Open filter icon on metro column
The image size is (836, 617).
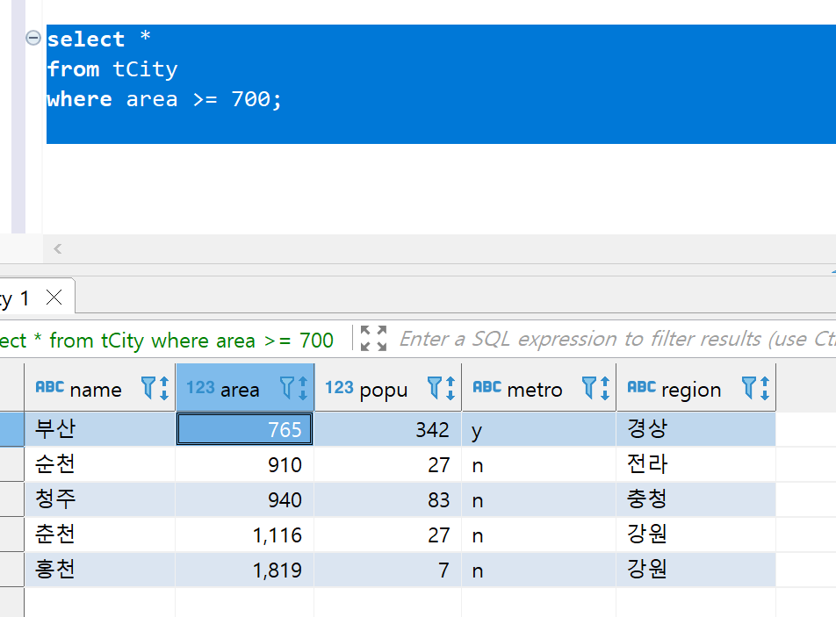click(589, 387)
